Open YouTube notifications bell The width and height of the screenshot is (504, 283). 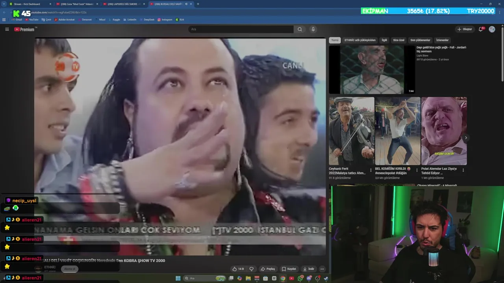coord(481,29)
